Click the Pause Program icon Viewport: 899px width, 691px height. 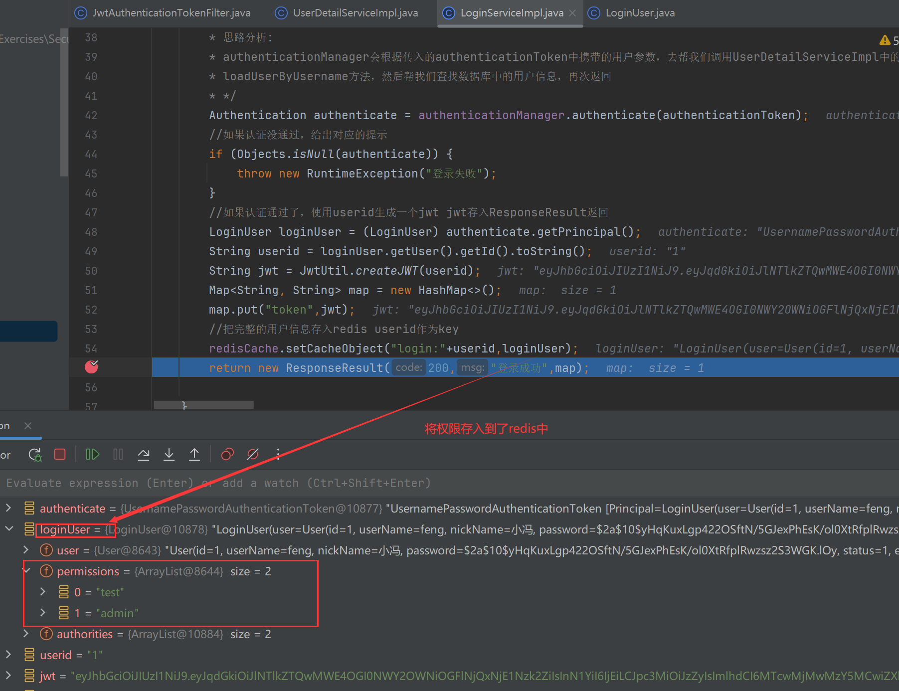click(x=118, y=454)
